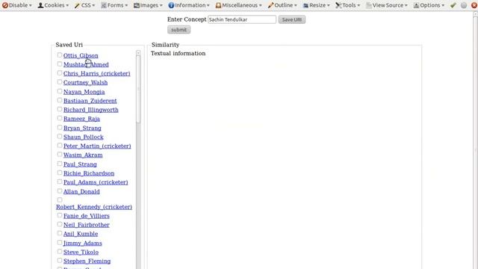Click the Saved Uri scrollbar up arrow
The width and height of the screenshot is (478, 269).
tap(138, 53)
